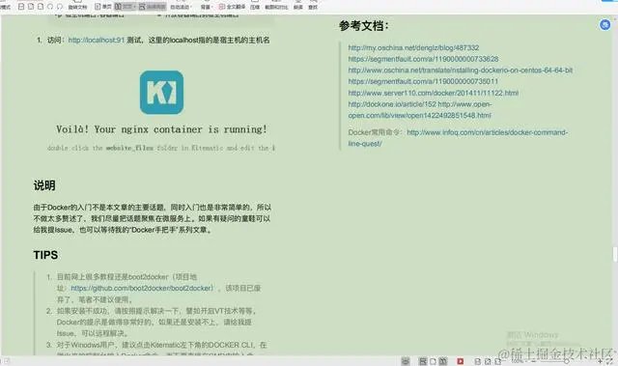The width and height of the screenshot is (618, 366).
Task: Click the 旋转文档 rotate document button
Action: (77, 6)
